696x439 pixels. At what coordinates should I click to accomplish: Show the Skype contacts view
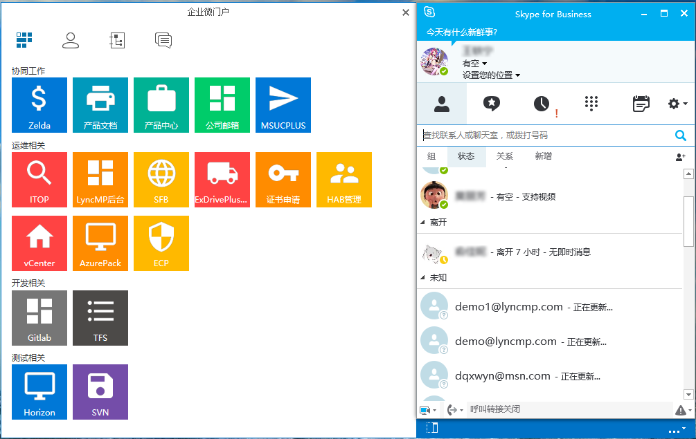click(x=442, y=104)
